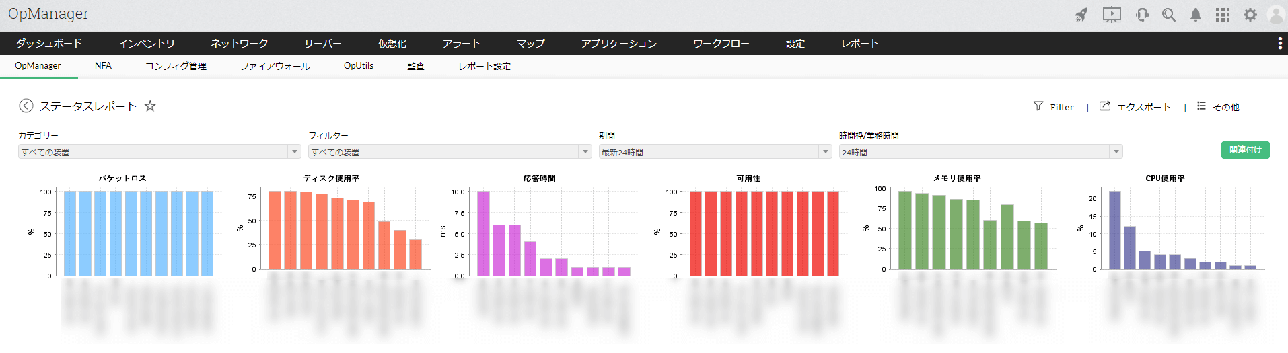This screenshot has width=1288, height=353.
Task: Open the アラート menu
Action: (462, 43)
